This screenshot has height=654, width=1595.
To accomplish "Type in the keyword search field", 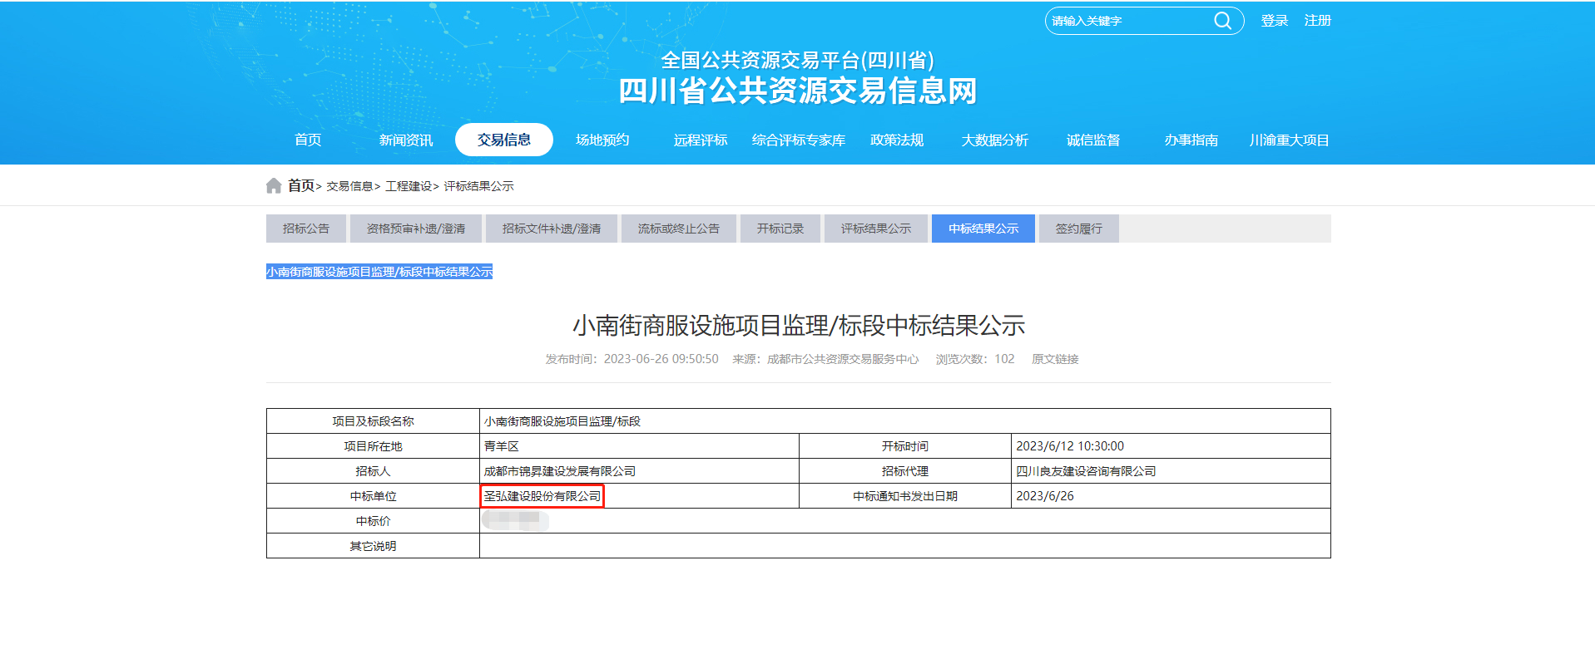I will (x=1127, y=21).
